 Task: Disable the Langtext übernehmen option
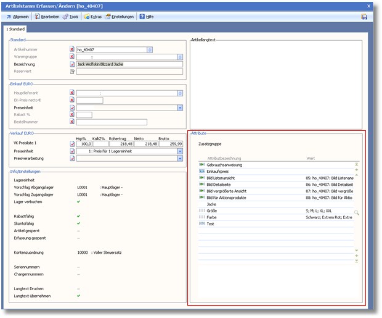click(x=78, y=296)
